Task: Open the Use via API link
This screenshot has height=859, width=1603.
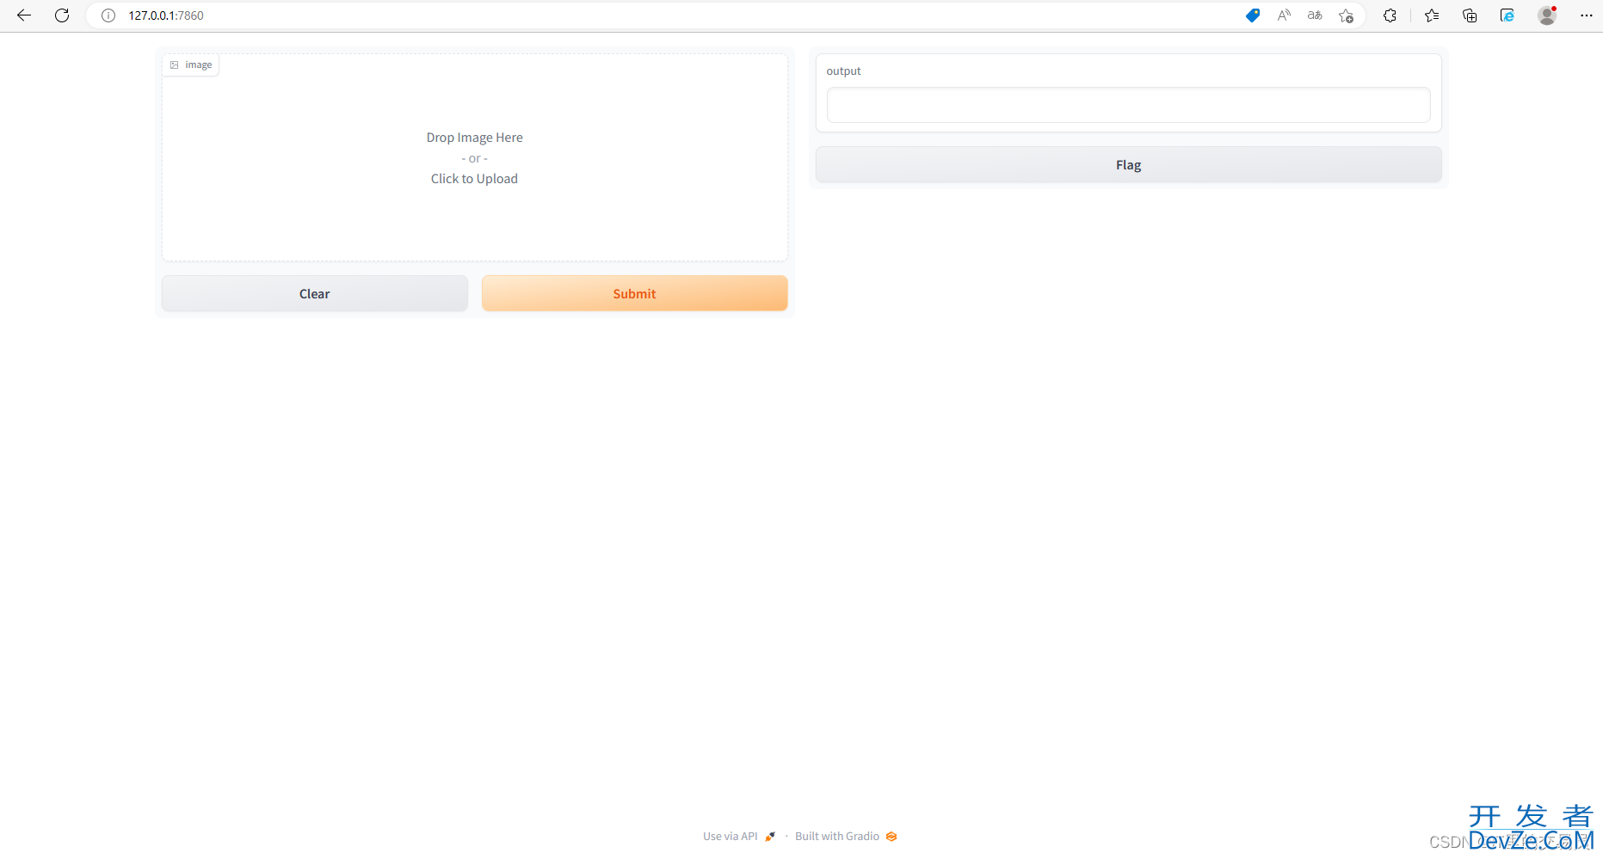Action: pyautogui.click(x=739, y=837)
